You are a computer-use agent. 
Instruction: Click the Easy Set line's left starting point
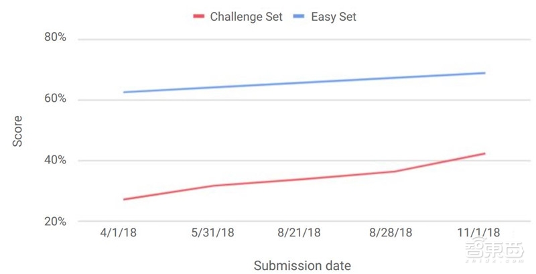(124, 92)
